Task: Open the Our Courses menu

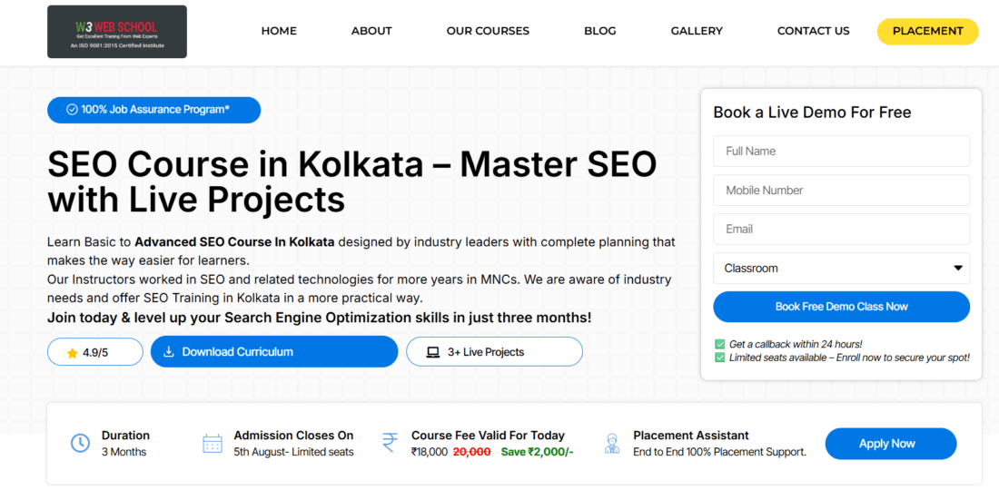Action: point(488,31)
